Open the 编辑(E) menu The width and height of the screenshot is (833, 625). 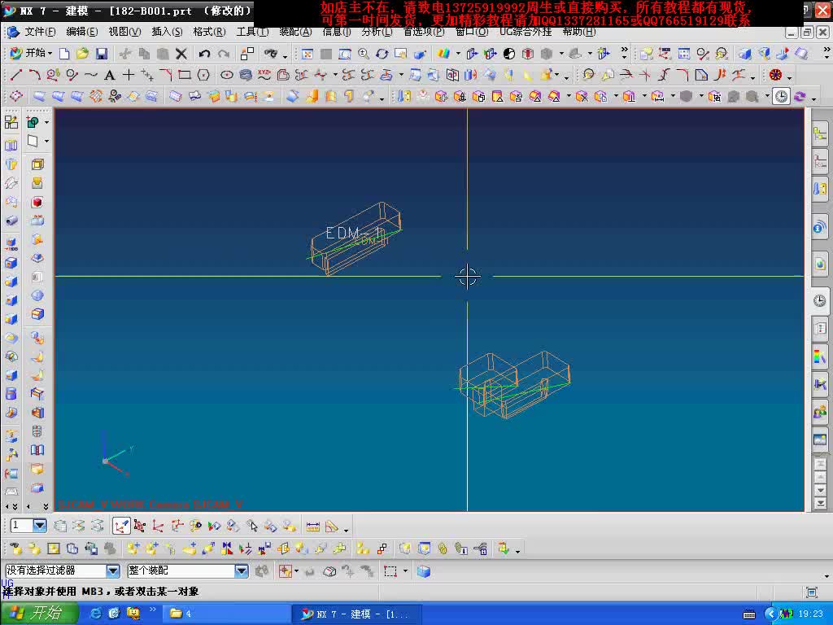(x=82, y=32)
